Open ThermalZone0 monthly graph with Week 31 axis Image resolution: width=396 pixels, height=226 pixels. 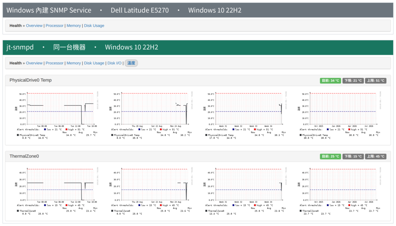245,191
